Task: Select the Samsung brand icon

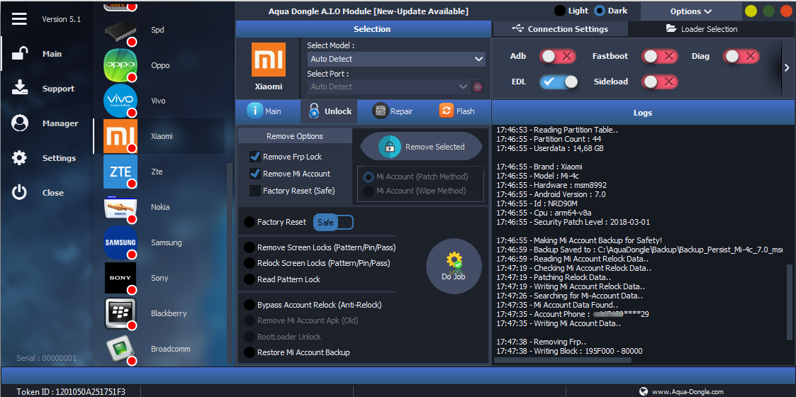Action: (120, 242)
